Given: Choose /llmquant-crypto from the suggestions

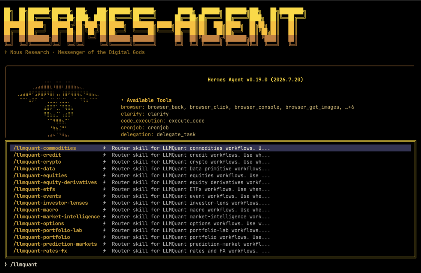Looking at the screenshot, I should pos(37,162).
